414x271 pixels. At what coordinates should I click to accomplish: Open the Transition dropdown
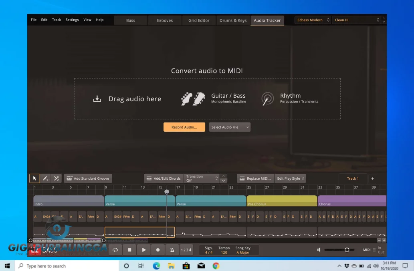pyautogui.click(x=202, y=179)
